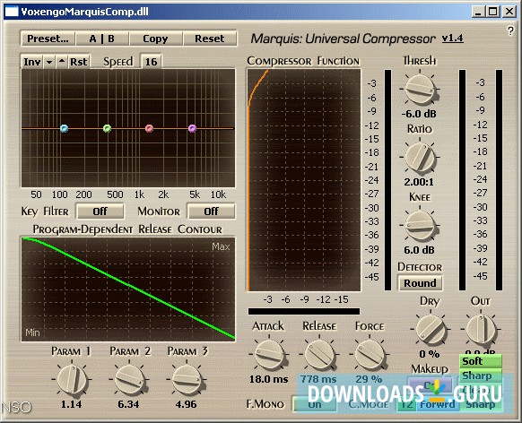Click the Thresh knob
Image resolution: width=522 pixels, height=423 pixels.
420,89
